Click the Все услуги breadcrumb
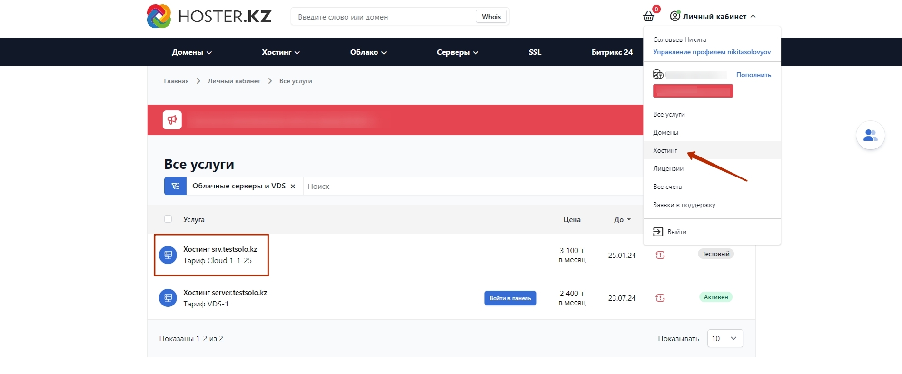Viewport: 902px width, 374px height. (296, 81)
